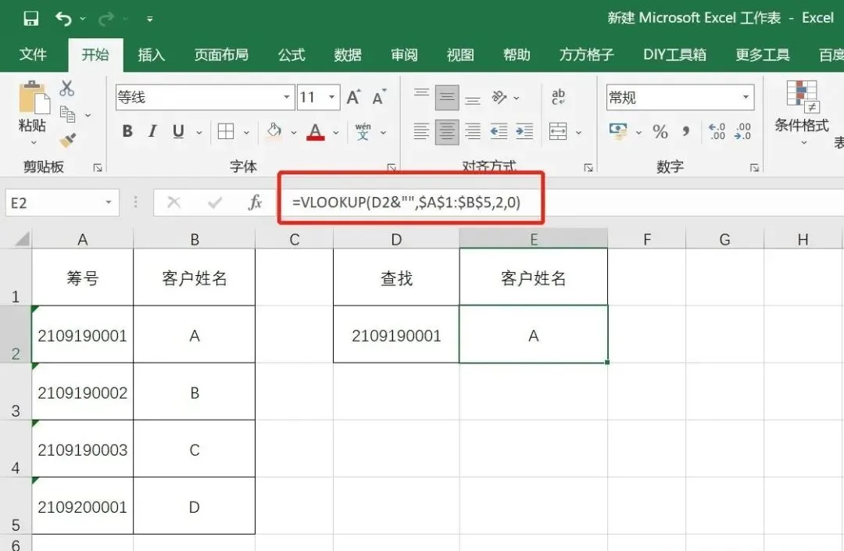The image size is (844, 551).
Task: Click the Merge & Center icon
Action: (558, 131)
